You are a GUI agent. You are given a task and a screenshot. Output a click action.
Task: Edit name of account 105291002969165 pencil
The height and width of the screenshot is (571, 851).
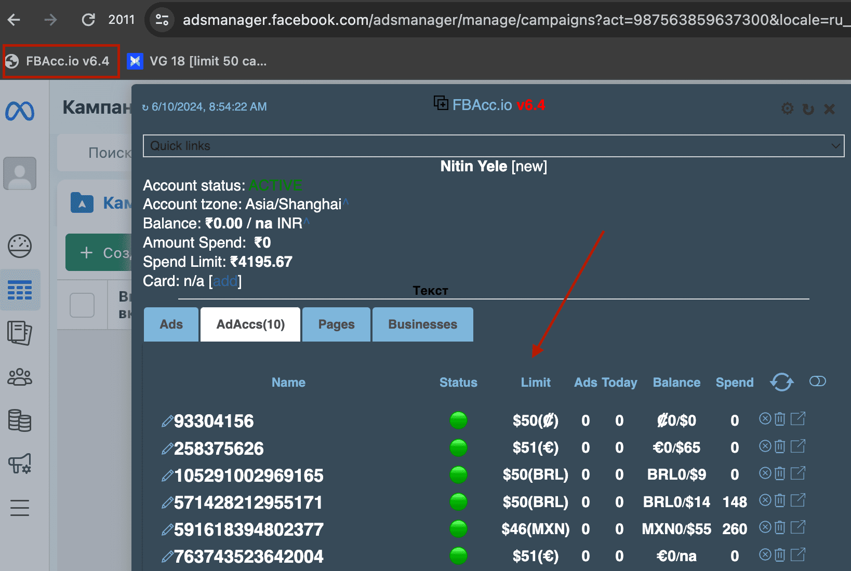pos(167,475)
